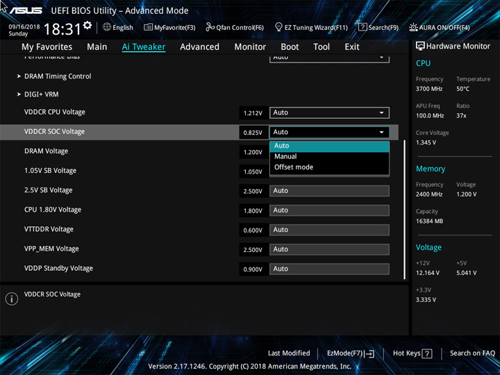Screen dimensions: 500x375
Task: Switch to EzMode(F7)
Action: point(350,353)
